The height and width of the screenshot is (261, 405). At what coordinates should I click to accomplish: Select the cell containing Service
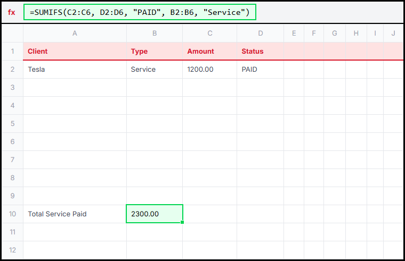[x=155, y=70]
